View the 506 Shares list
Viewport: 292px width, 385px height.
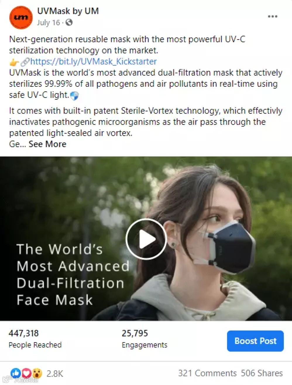tap(262, 373)
